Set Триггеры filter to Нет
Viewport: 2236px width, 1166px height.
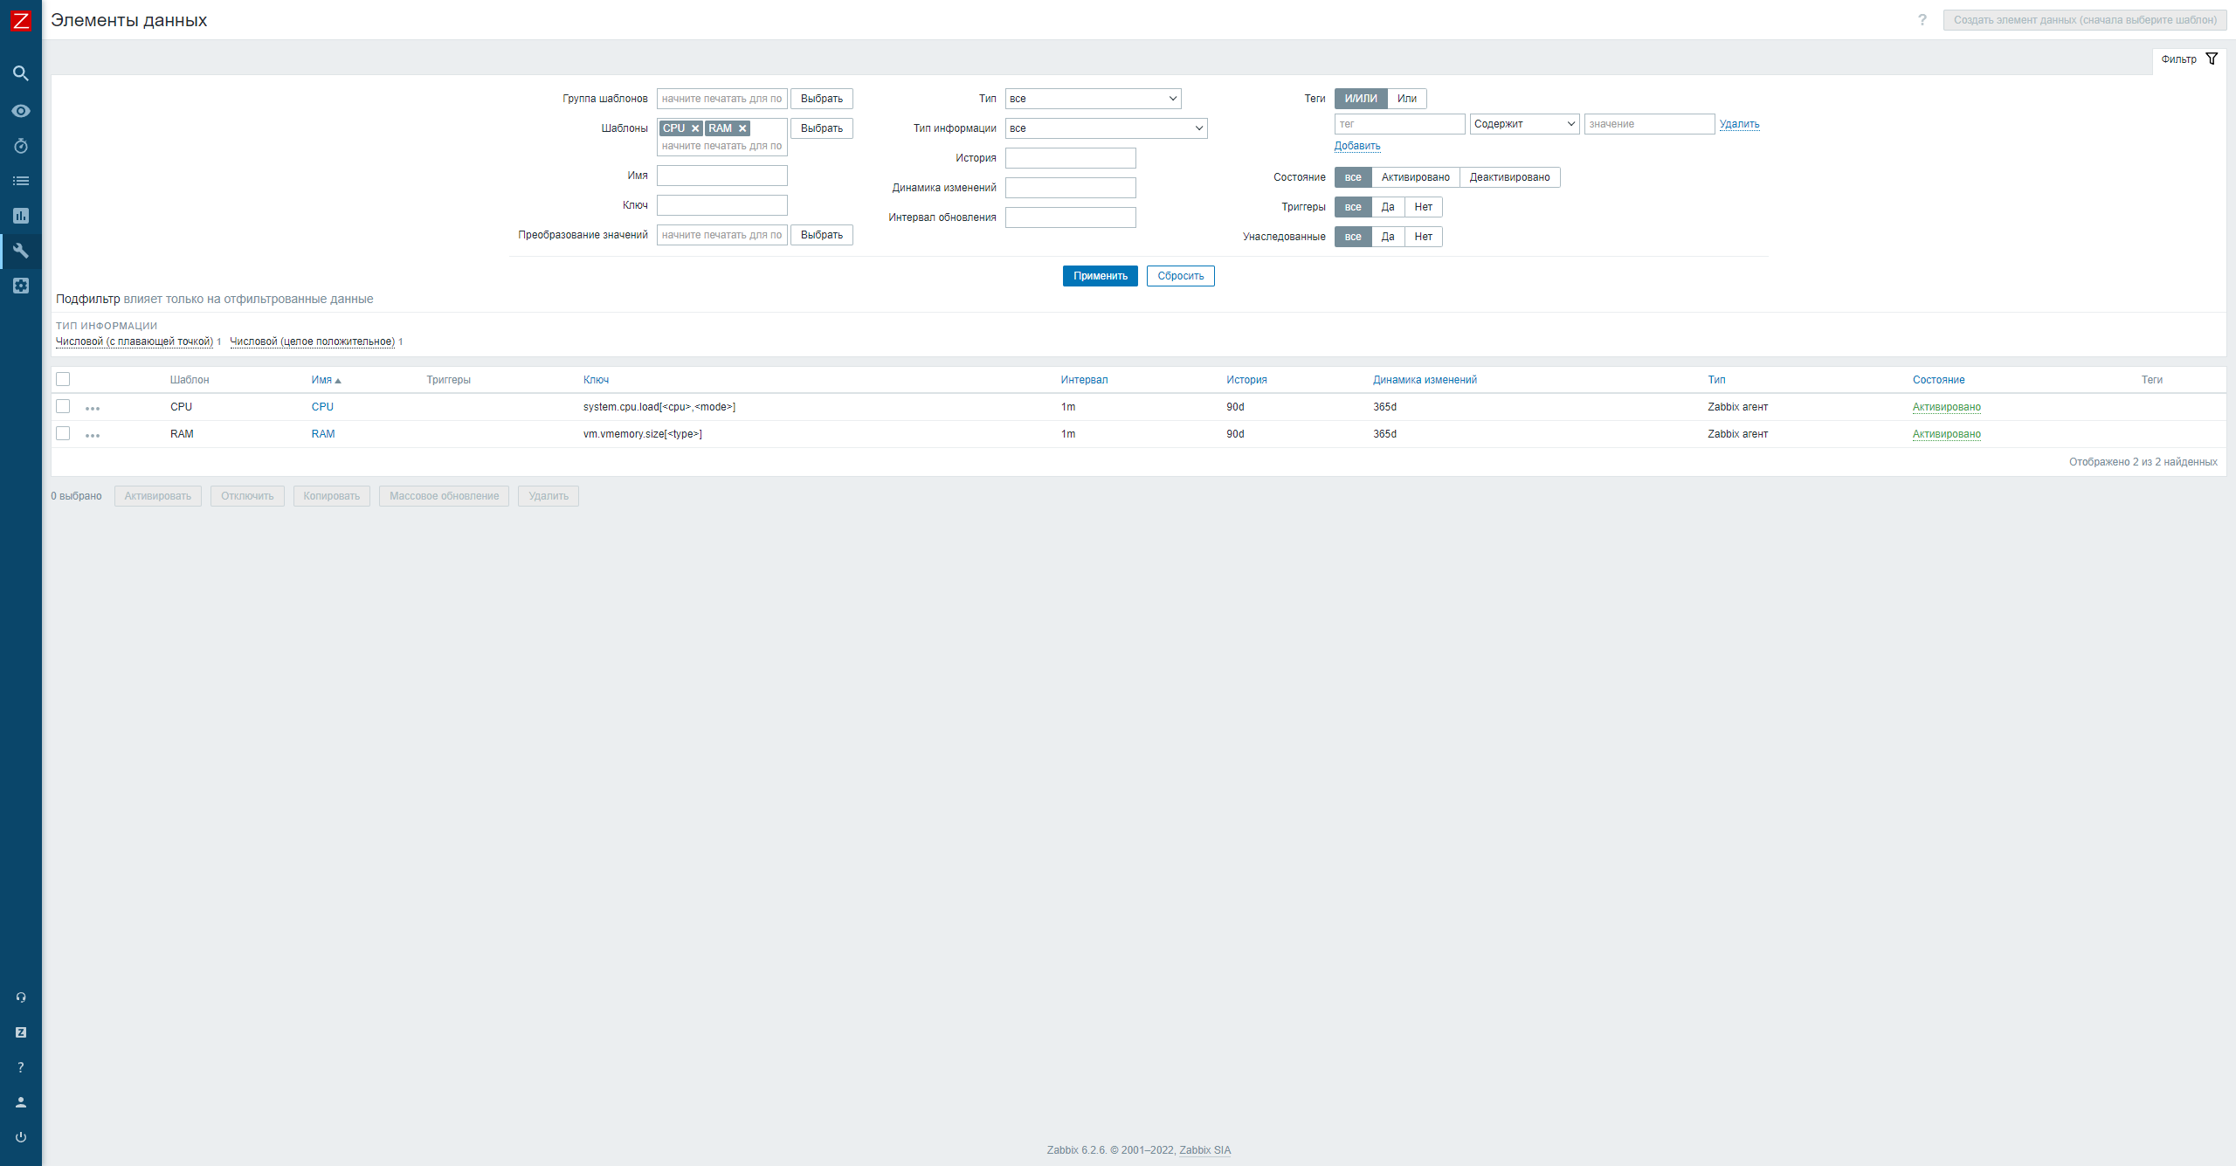click(1423, 207)
